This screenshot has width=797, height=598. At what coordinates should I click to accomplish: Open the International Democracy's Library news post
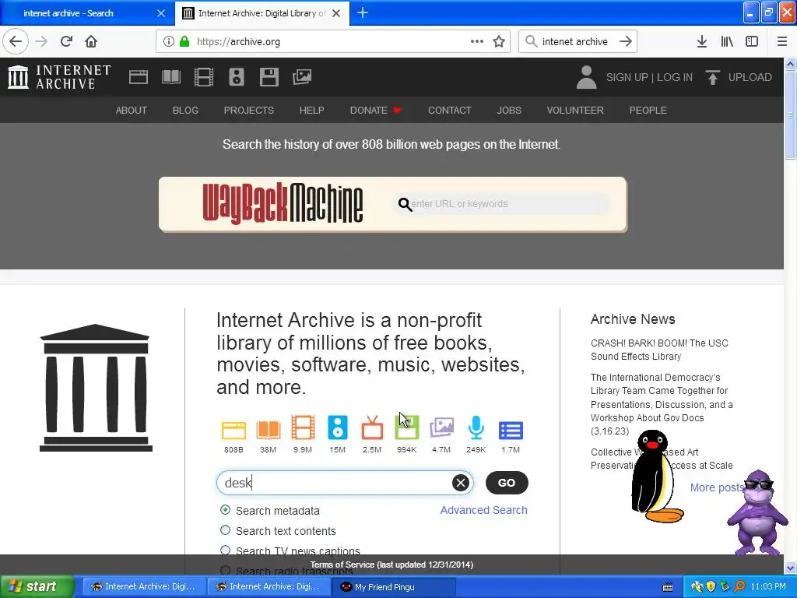point(662,404)
